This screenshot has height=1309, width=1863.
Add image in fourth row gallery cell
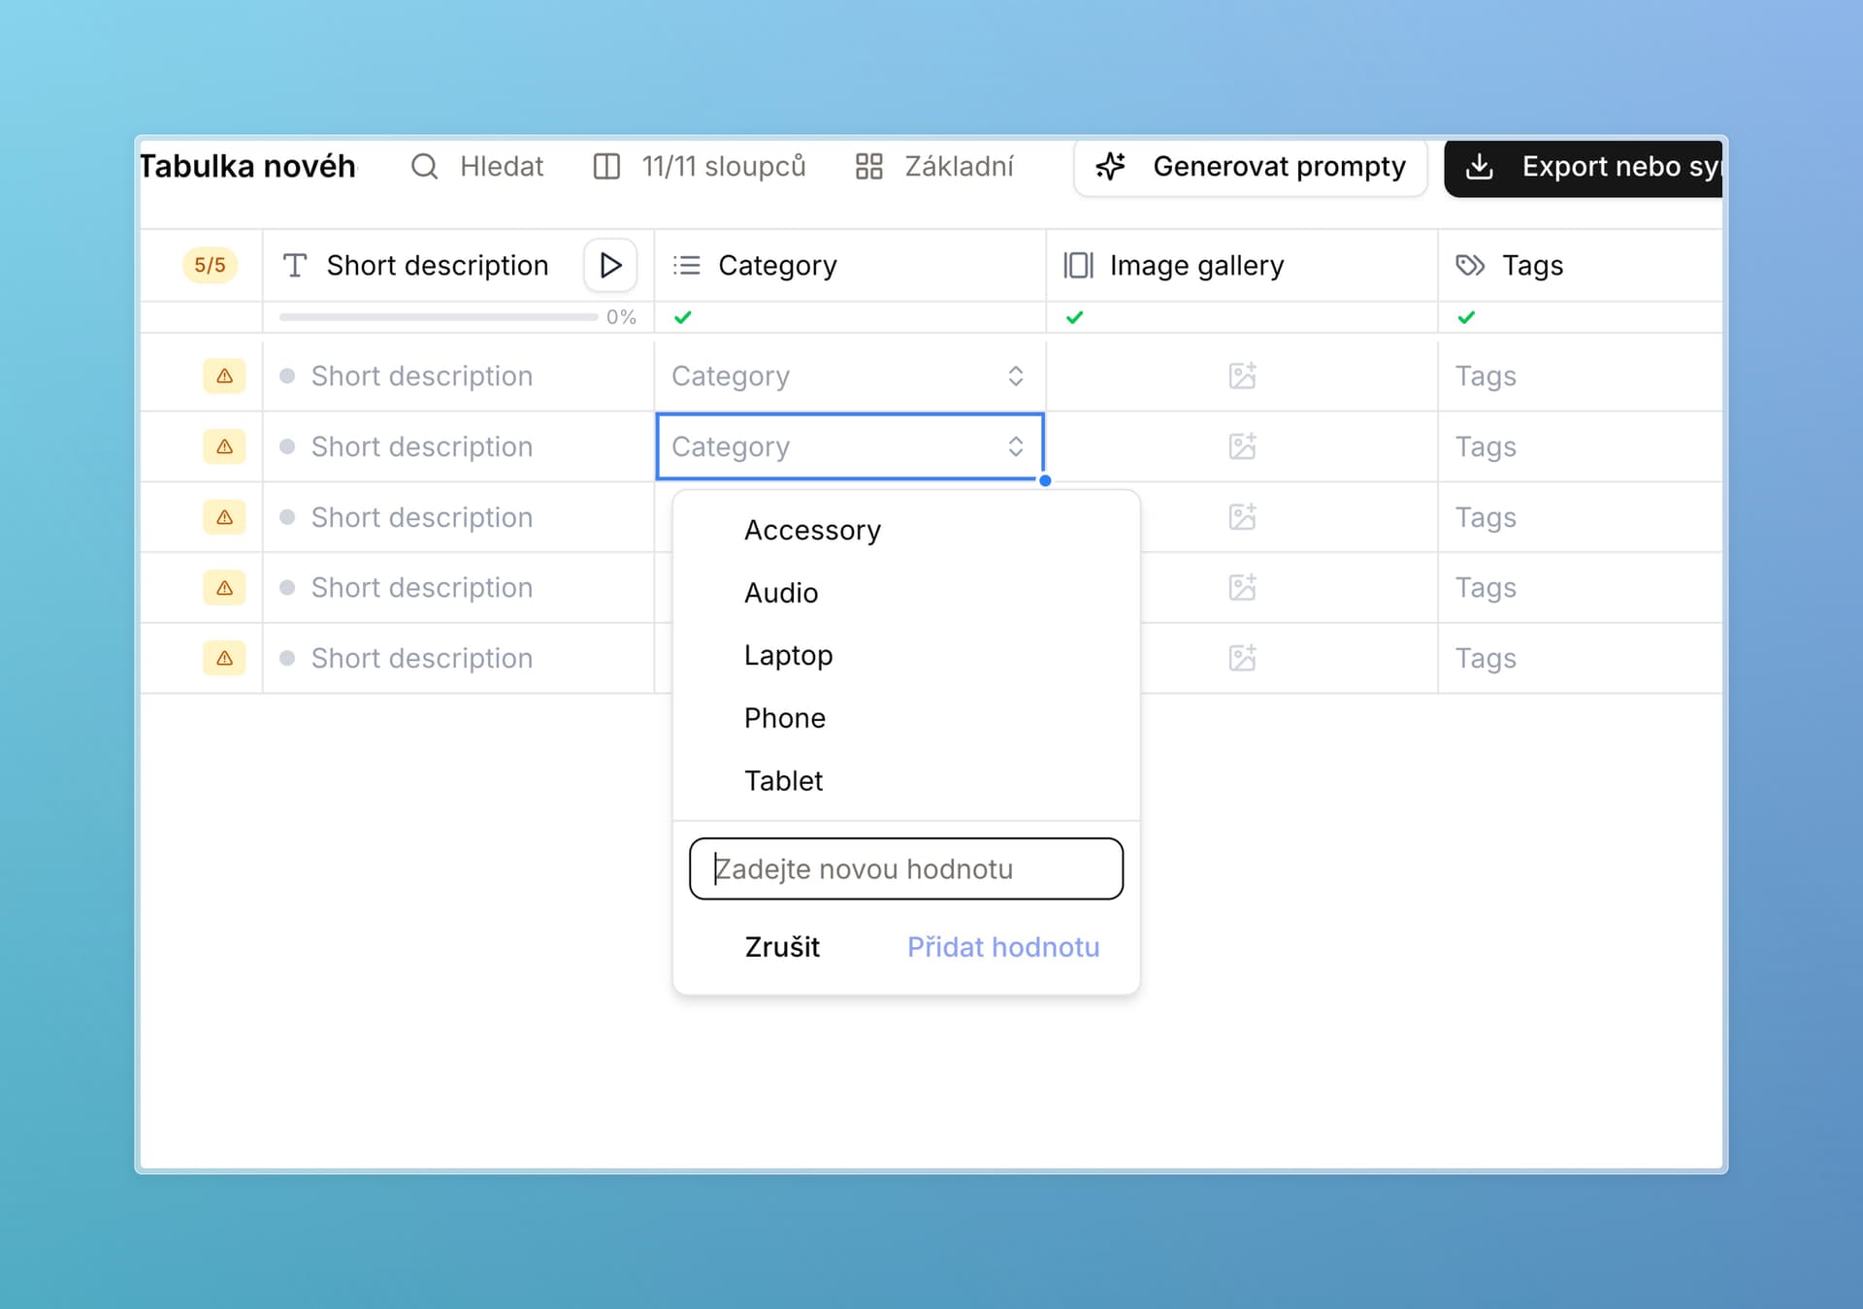click(x=1242, y=588)
